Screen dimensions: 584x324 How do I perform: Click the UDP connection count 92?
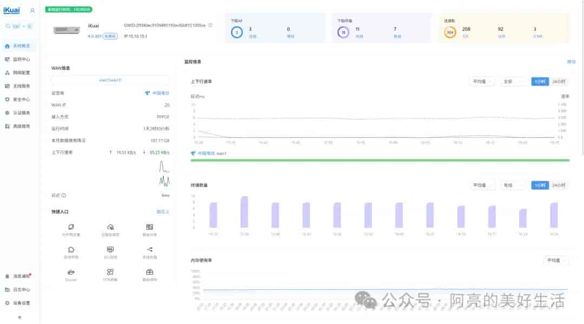click(x=501, y=29)
